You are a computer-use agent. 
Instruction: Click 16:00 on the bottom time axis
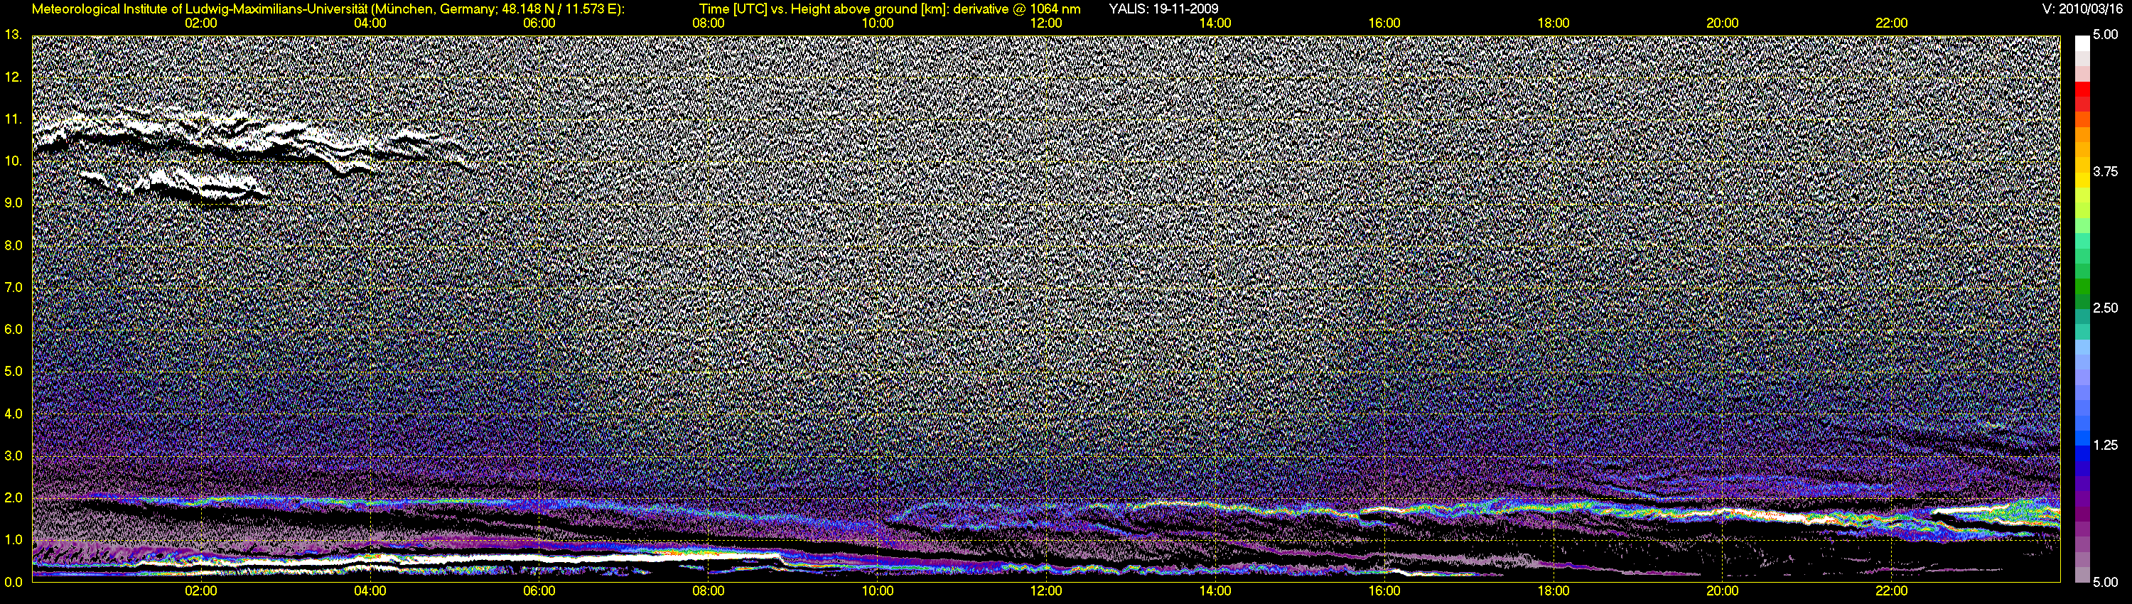tap(1384, 590)
